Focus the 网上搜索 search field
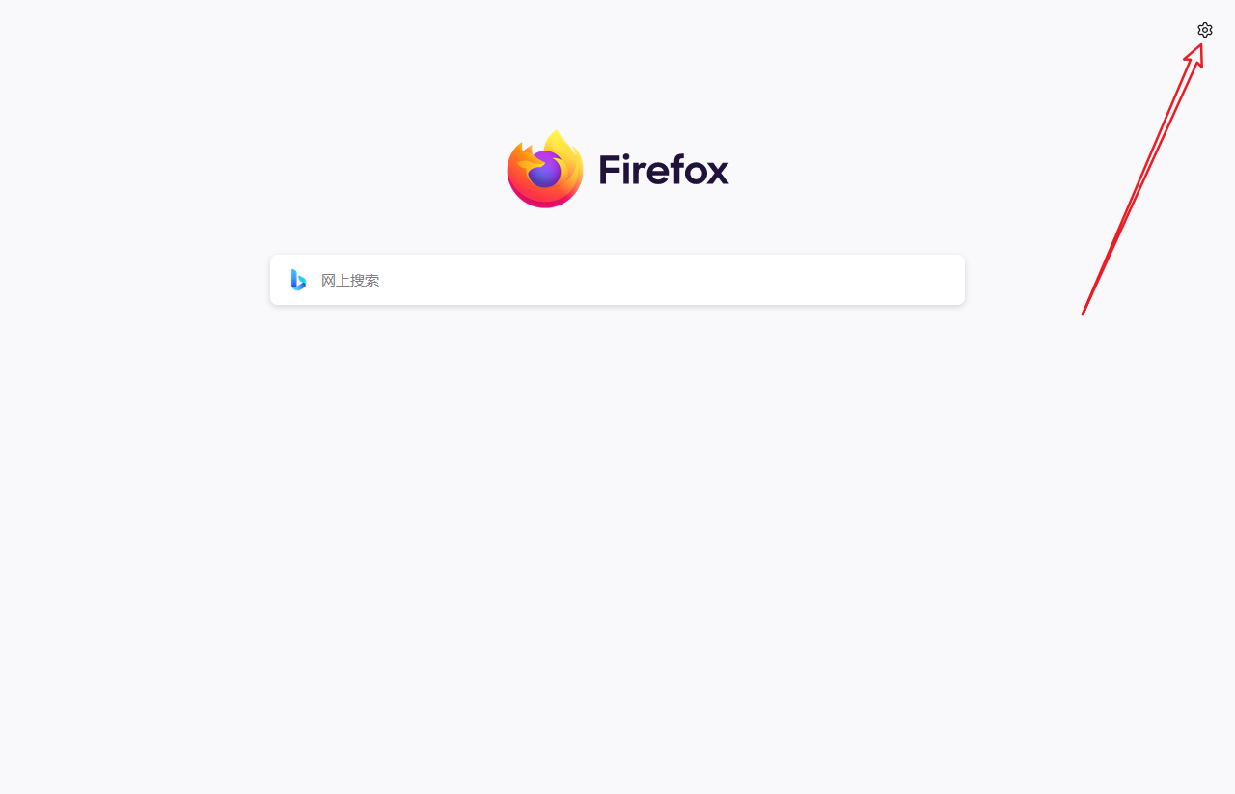 (617, 280)
